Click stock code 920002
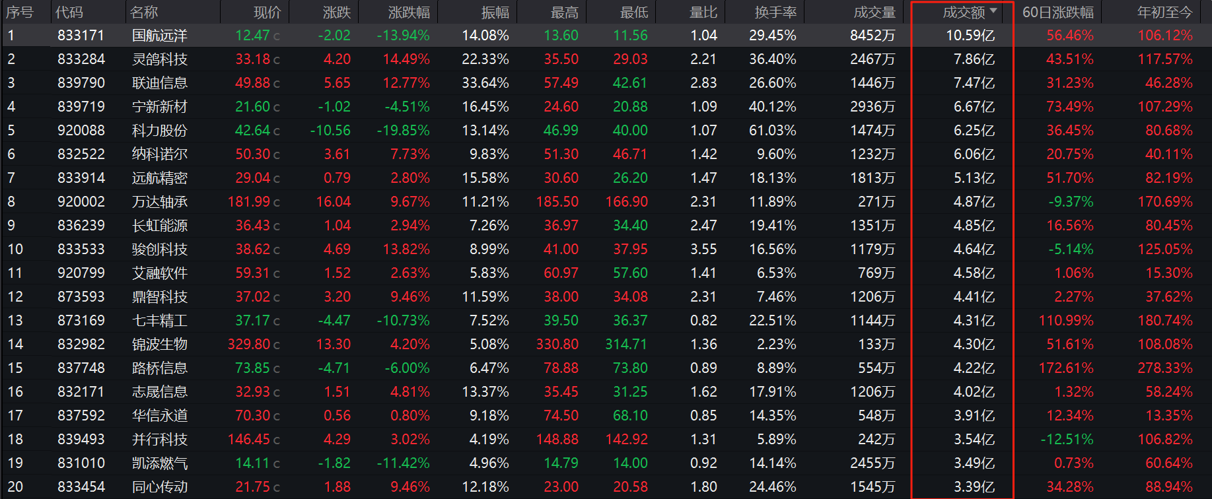1212x499 pixels. click(x=81, y=202)
